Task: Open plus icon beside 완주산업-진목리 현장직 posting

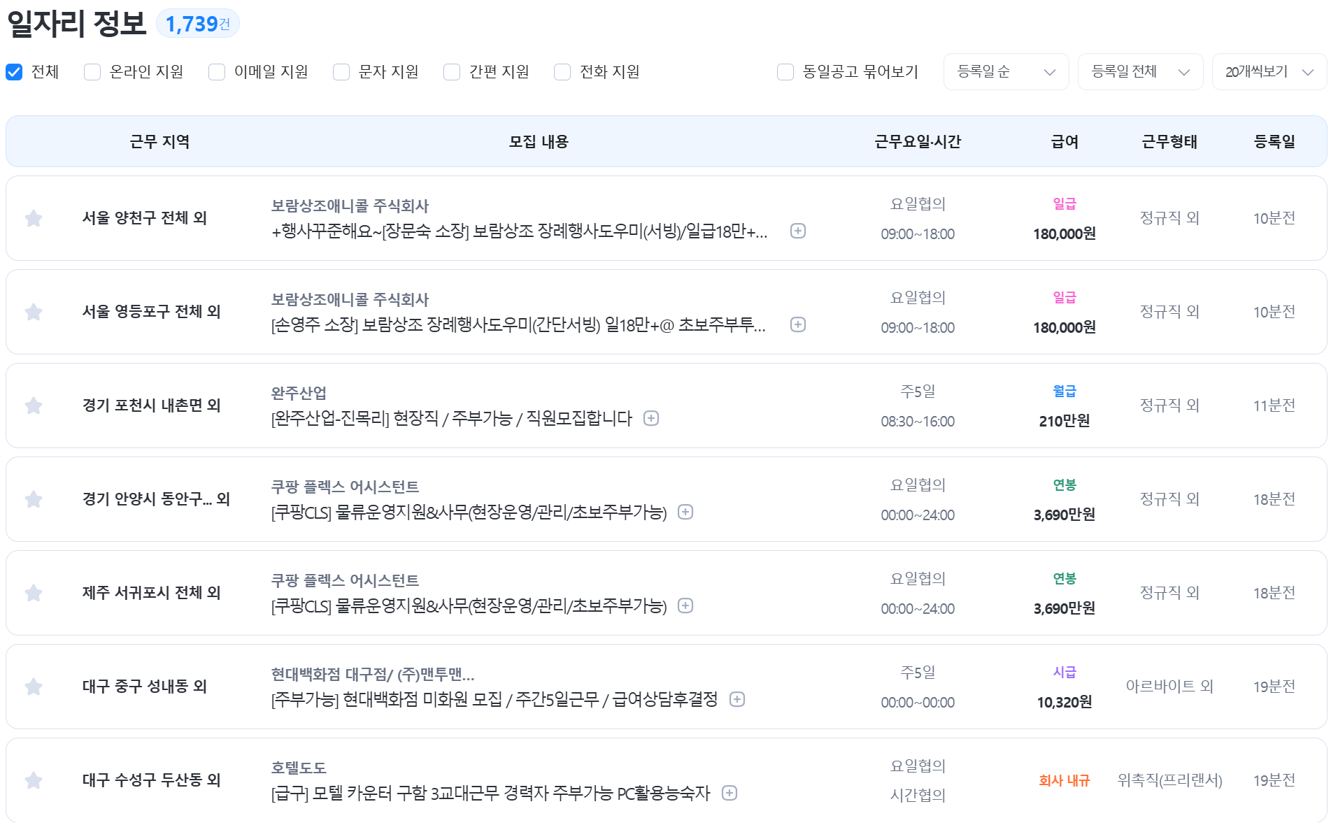Action: [x=651, y=418]
